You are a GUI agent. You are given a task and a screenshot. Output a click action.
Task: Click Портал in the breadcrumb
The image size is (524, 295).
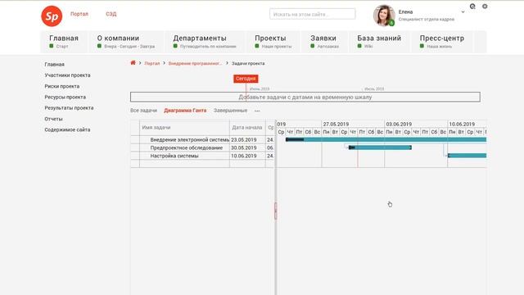[152, 63]
